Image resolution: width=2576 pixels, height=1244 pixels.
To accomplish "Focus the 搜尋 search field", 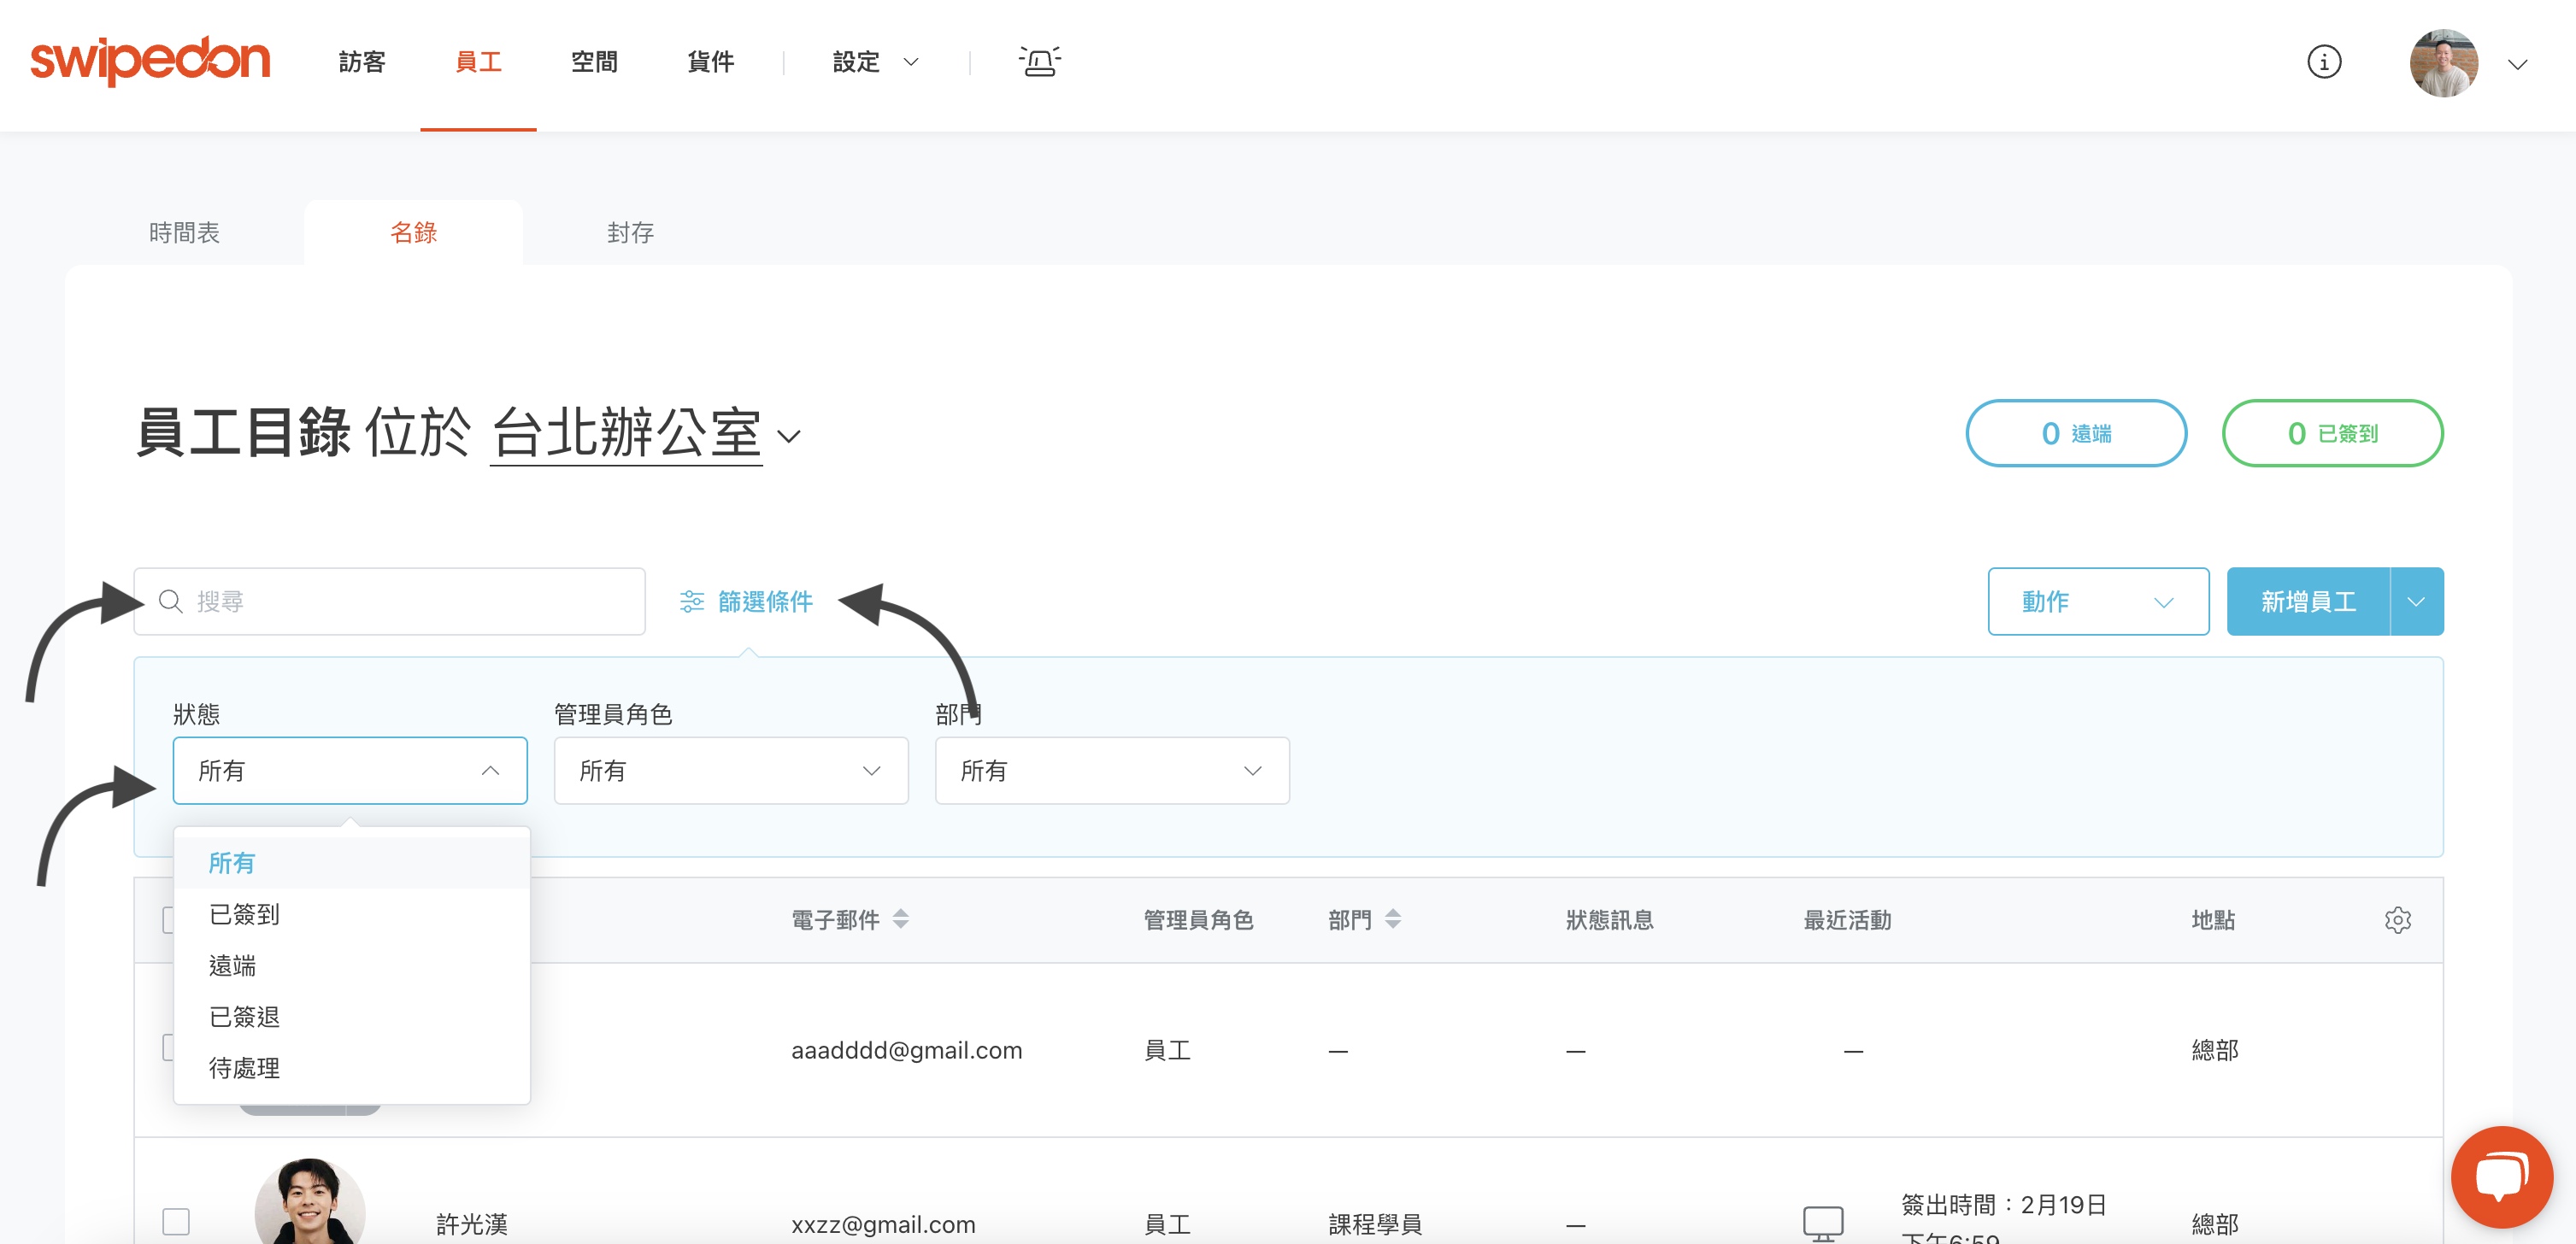I will tap(390, 601).
